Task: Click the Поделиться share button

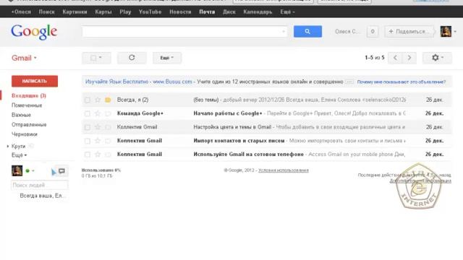Action: click(409, 32)
